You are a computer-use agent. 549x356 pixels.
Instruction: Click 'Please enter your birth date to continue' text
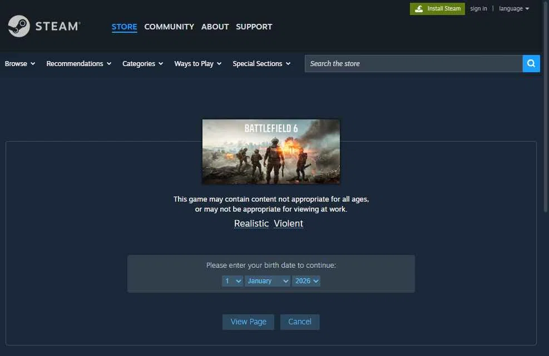[x=271, y=265]
